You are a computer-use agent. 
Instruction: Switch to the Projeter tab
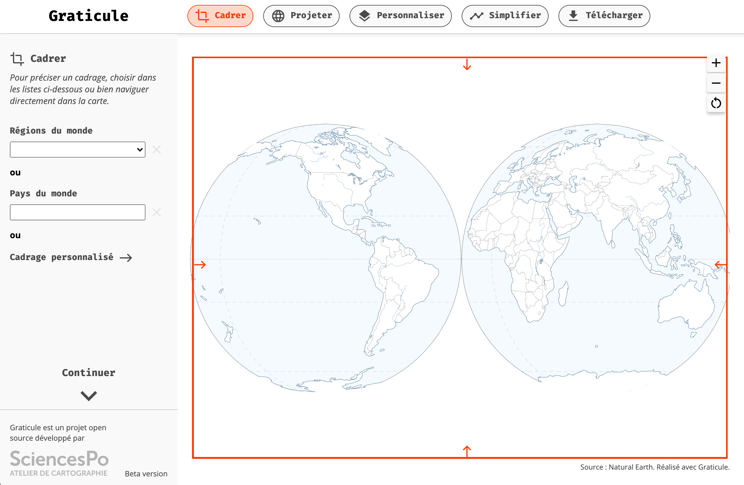tap(301, 16)
